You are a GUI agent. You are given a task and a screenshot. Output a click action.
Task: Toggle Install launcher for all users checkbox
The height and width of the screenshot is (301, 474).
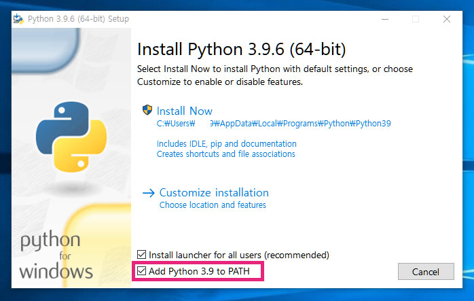click(x=141, y=254)
